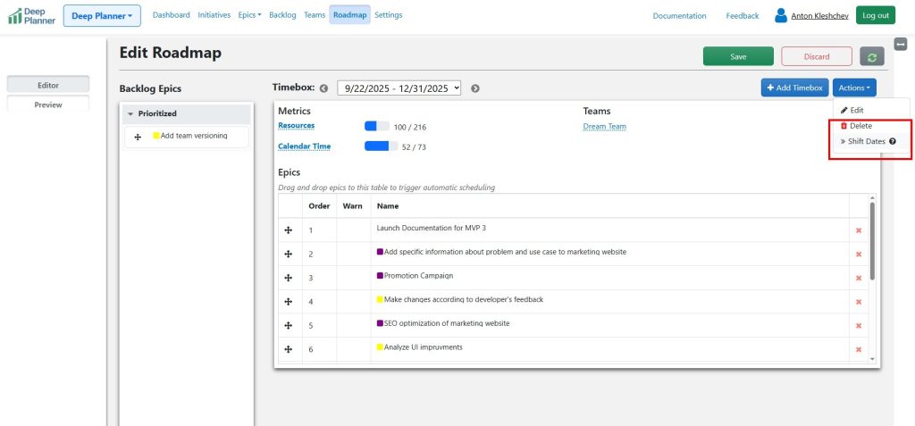Open the Dream Team link
This screenshot has width=915, height=426.
(x=604, y=127)
